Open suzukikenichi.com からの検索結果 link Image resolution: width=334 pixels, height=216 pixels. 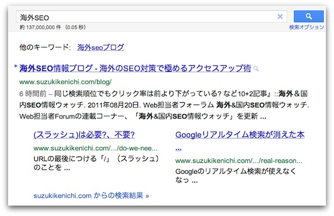(91, 196)
